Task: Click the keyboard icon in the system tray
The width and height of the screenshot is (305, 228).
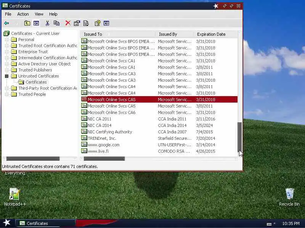Action: coord(269,224)
